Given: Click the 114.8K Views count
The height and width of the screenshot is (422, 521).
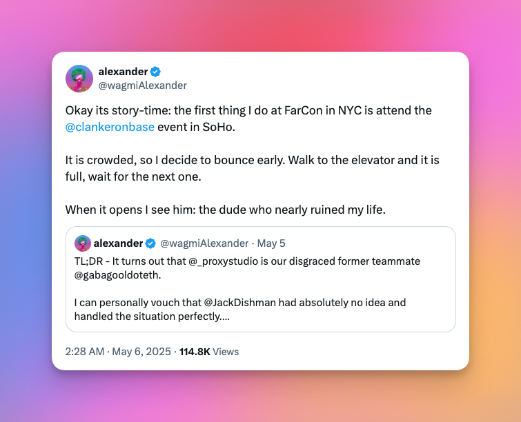Looking at the screenshot, I should click(209, 352).
